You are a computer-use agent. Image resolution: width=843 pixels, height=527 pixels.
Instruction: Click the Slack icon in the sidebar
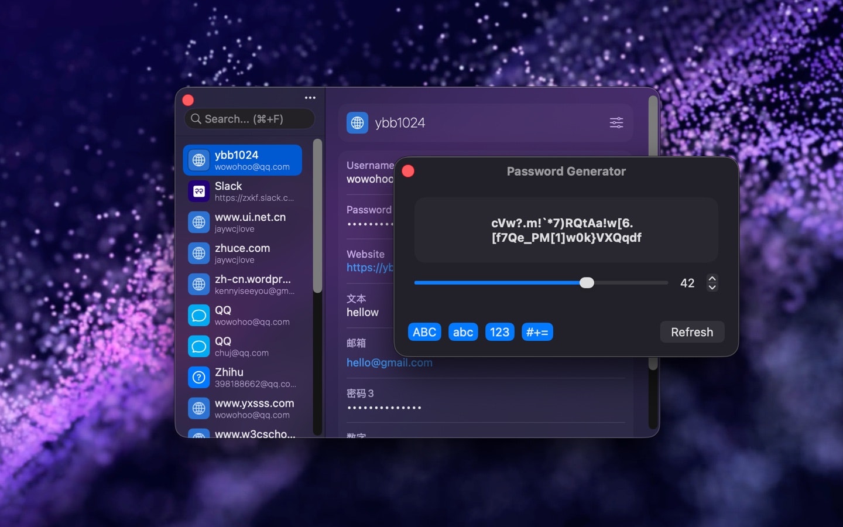pyautogui.click(x=199, y=191)
